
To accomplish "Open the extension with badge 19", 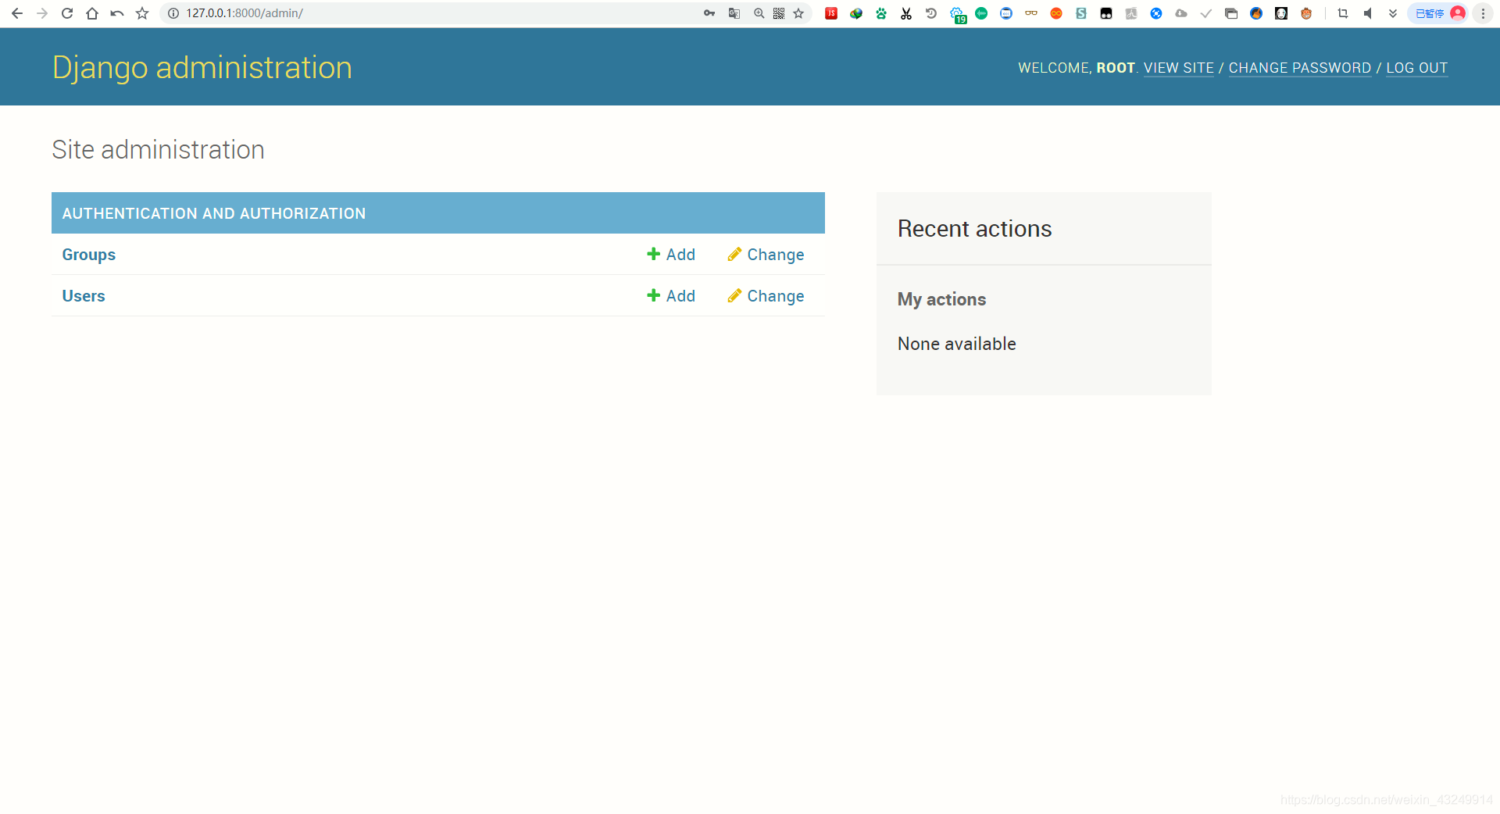I will (958, 15).
